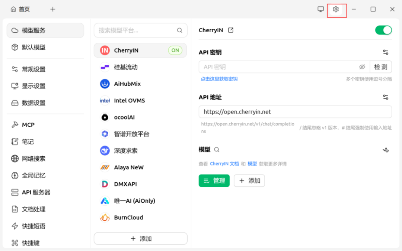Open 网络搜索 settings section
402x251 pixels.
coord(45,159)
